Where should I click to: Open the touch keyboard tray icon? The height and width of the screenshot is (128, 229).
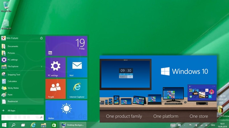[173, 125]
